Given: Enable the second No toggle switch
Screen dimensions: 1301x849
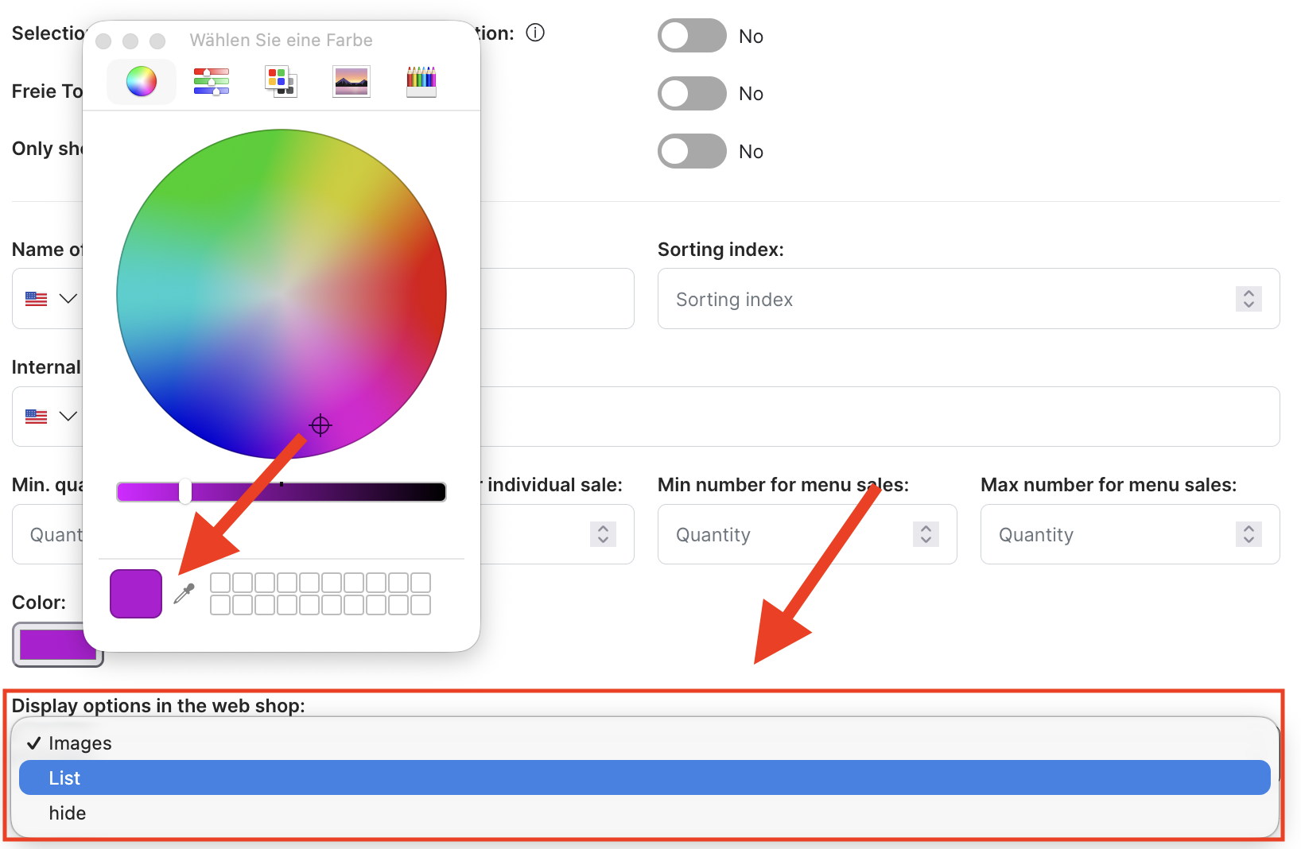Looking at the screenshot, I should tap(691, 94).
